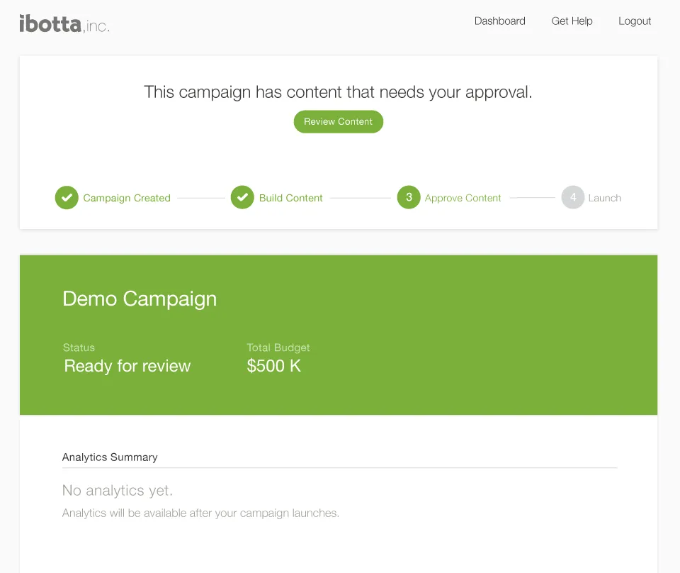Click the 'No analytics yet.' message
The width and height of the screenshot is (680, 573).
(118, 490)
